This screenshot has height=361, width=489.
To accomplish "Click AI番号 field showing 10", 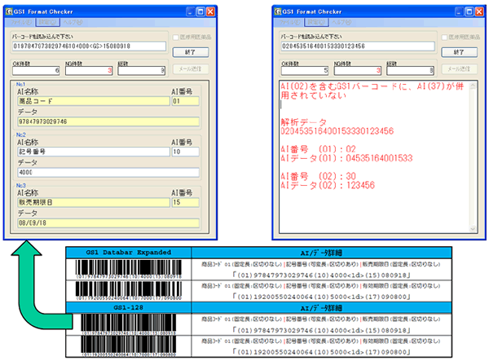I will pyautogui.click(x=185, y=152).
